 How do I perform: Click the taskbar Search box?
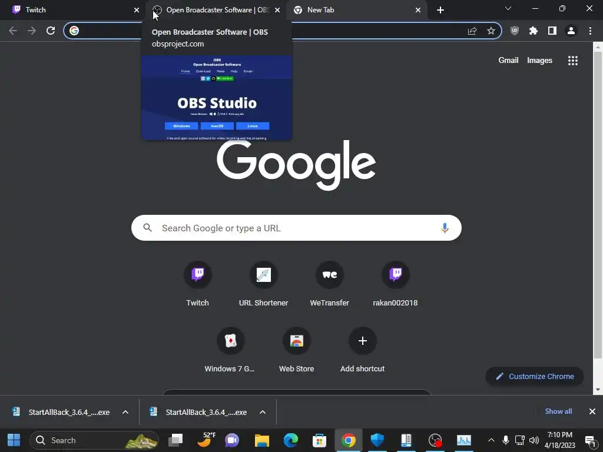point(94,440)
